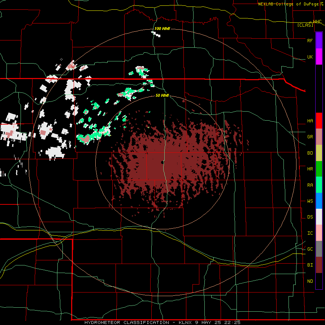Click the BD legend label
The width and height of the screenshot is (325, 325).
(310, 153)
